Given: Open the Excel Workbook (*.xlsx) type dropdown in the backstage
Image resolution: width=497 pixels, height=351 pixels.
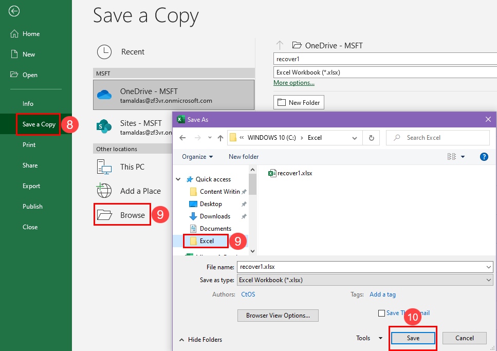Looking at the screenshot, I should point(385,72).
